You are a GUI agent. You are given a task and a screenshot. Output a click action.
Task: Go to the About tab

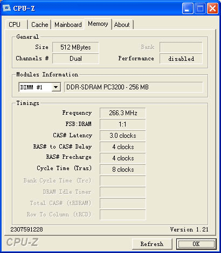tap(122, 25)
